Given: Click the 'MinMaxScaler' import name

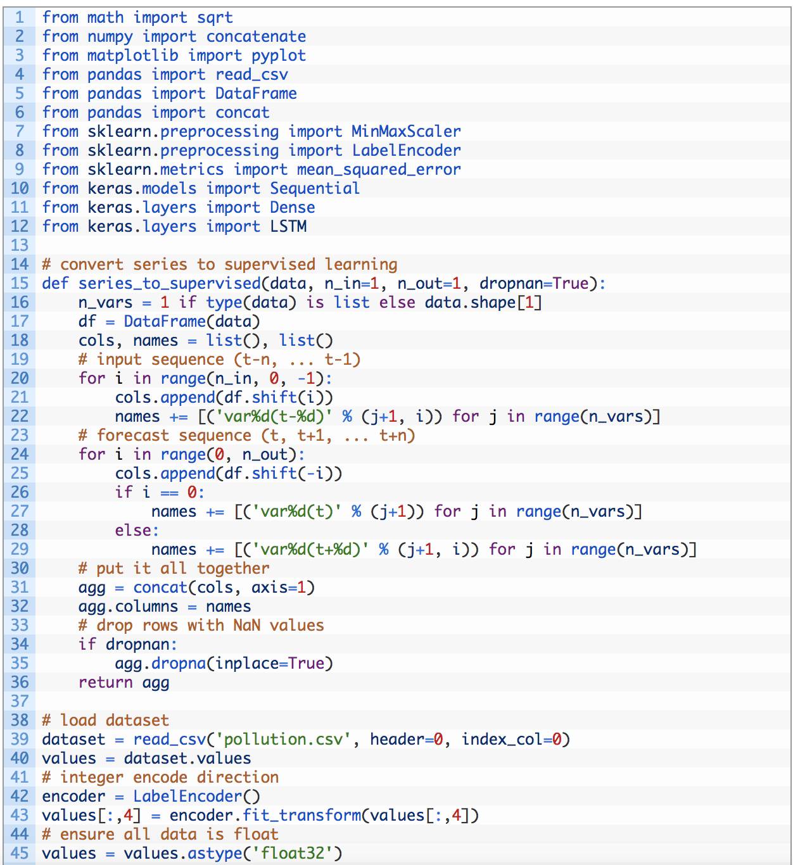Looking at the screenshot, I should (x=406, y=131).
